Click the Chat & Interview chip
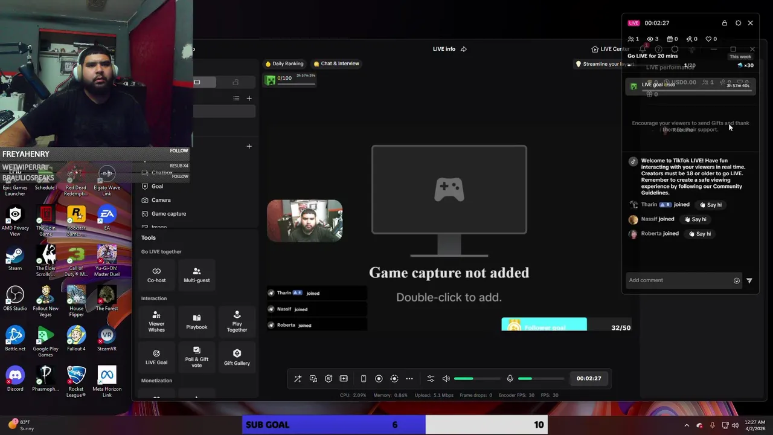This screenshot has width=773, height=435. click(x=336, y=63)
